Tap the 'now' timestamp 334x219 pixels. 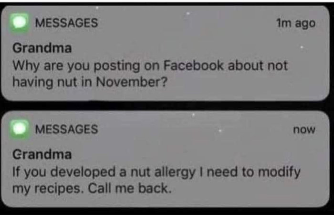(304, 129)
